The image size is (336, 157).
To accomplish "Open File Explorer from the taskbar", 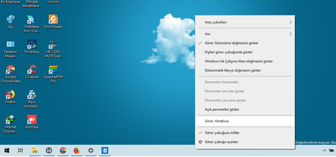I will [35, 150].
